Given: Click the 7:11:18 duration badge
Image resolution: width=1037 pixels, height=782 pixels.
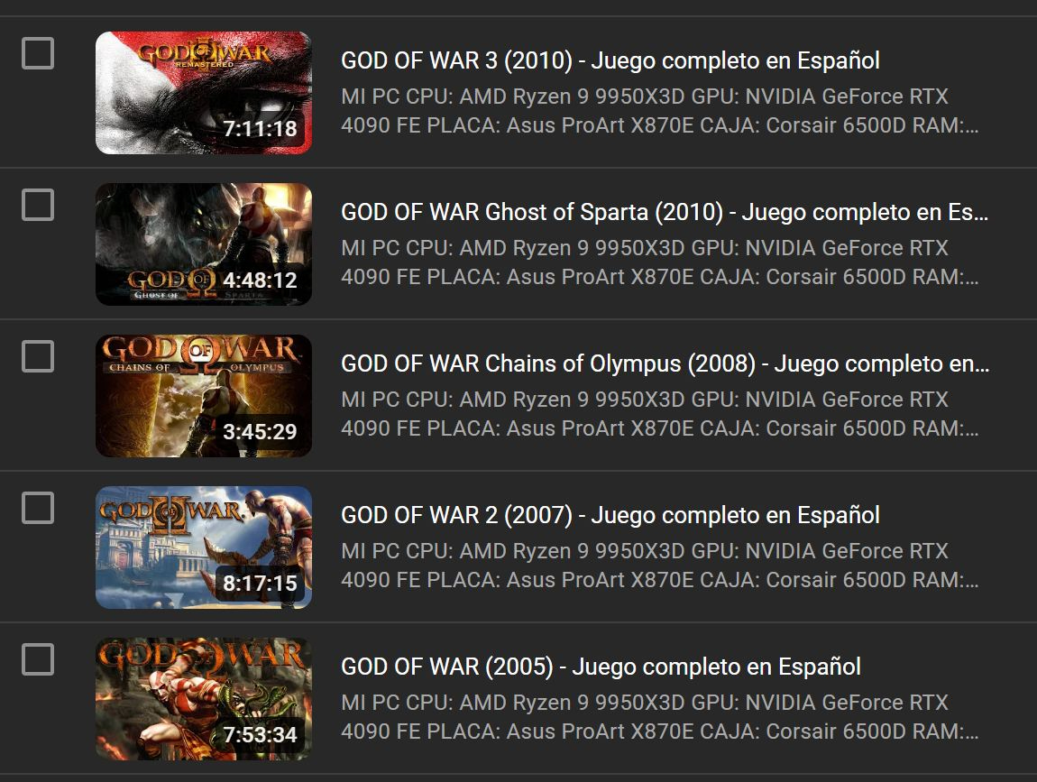Looking at the screenshot, I should tap(260, 128).
